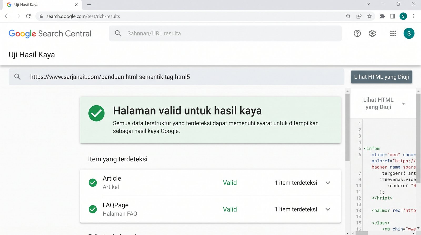421x235 pixels.
Task: Expand the Article item row chevron
Action: click(x=328, y=183)
